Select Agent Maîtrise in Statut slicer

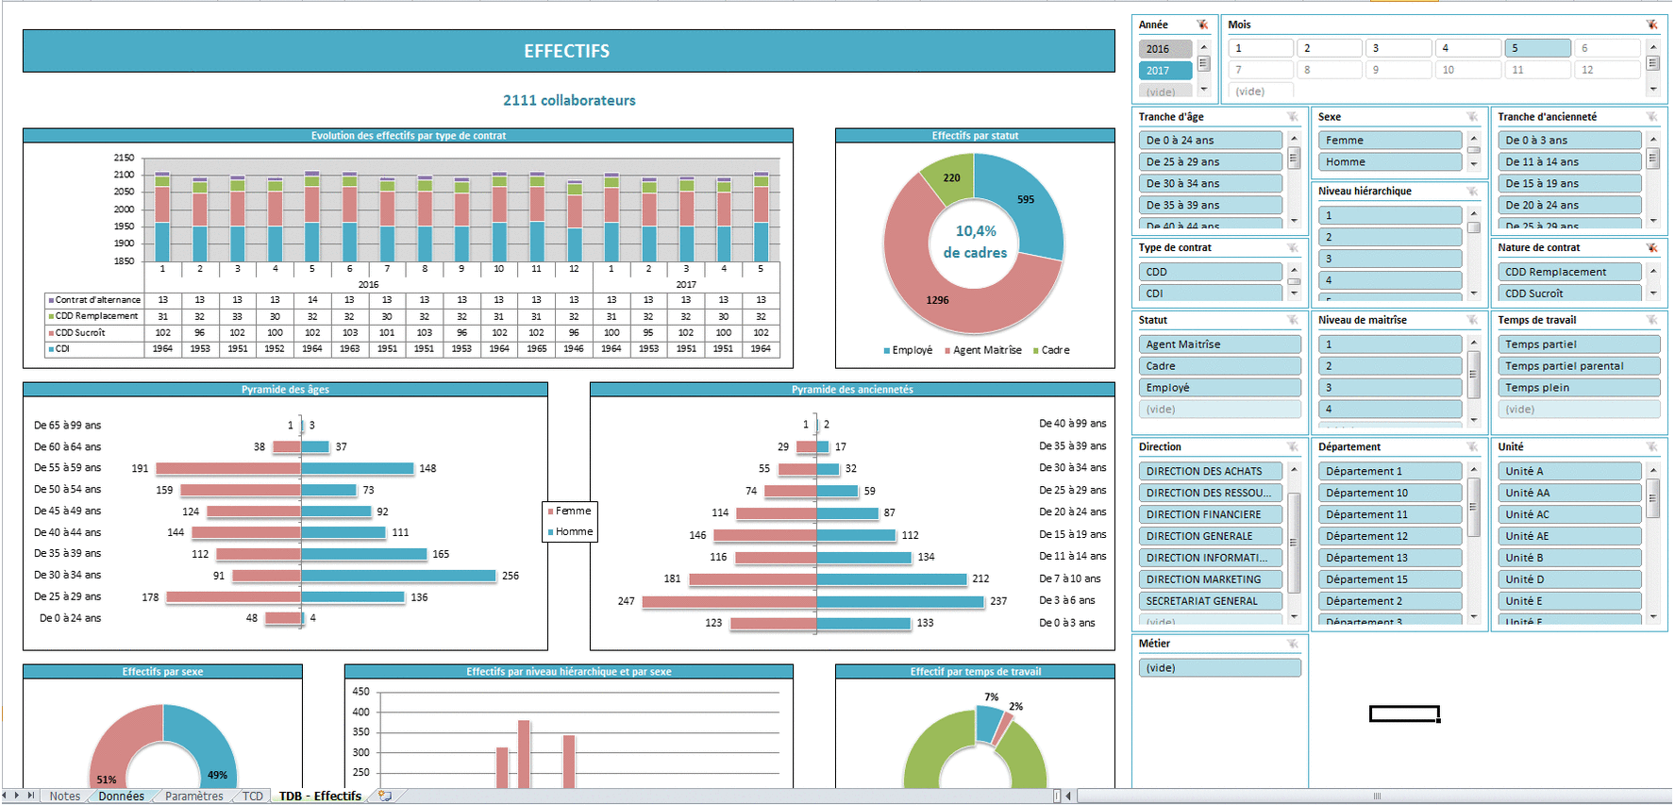pyautogui.click(x=1219, y=344)
